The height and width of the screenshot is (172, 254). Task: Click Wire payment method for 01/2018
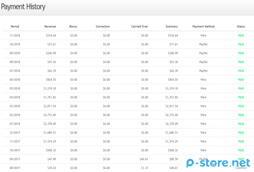click(203, 124)
